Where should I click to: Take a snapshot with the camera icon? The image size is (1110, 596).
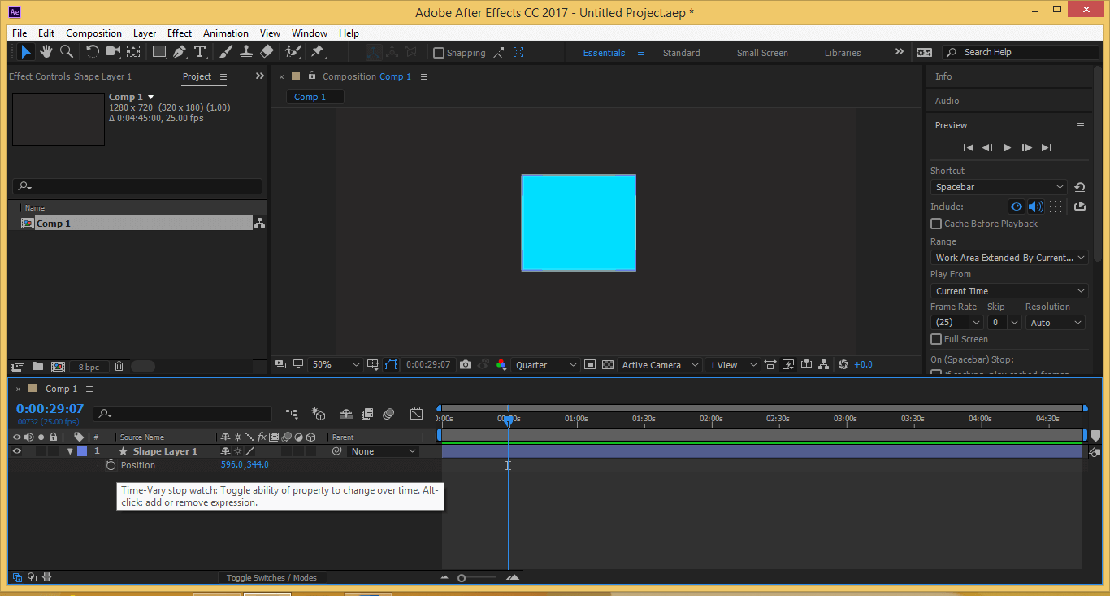click(466, 365)
